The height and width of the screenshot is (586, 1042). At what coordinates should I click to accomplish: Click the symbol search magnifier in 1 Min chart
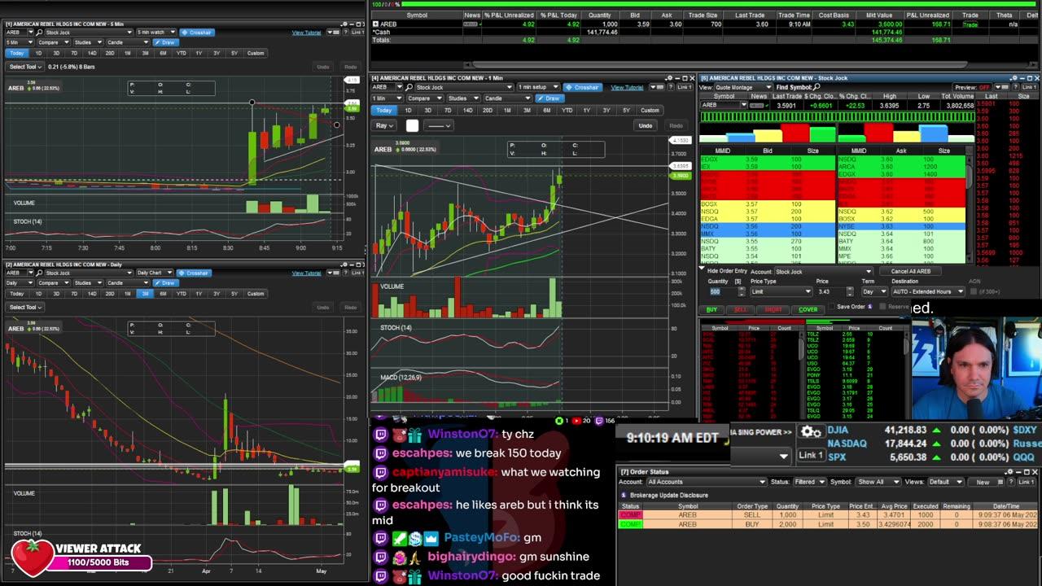coord(409,87)
